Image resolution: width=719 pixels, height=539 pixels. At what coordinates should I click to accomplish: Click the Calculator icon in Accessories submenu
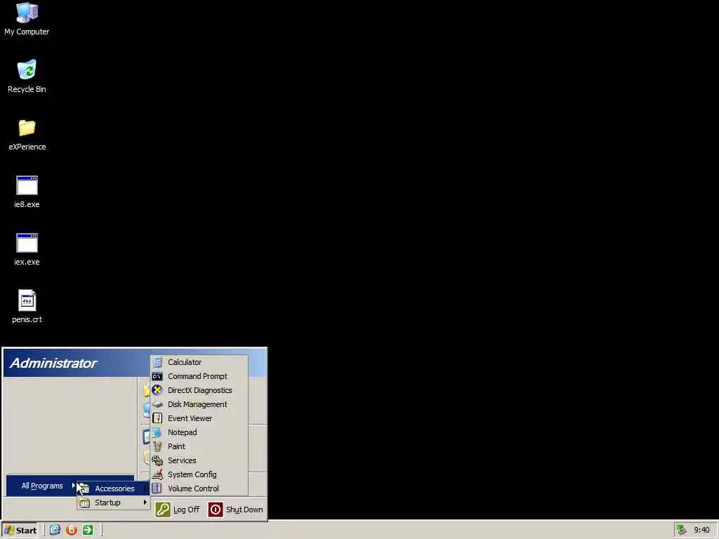coord(157,362)
